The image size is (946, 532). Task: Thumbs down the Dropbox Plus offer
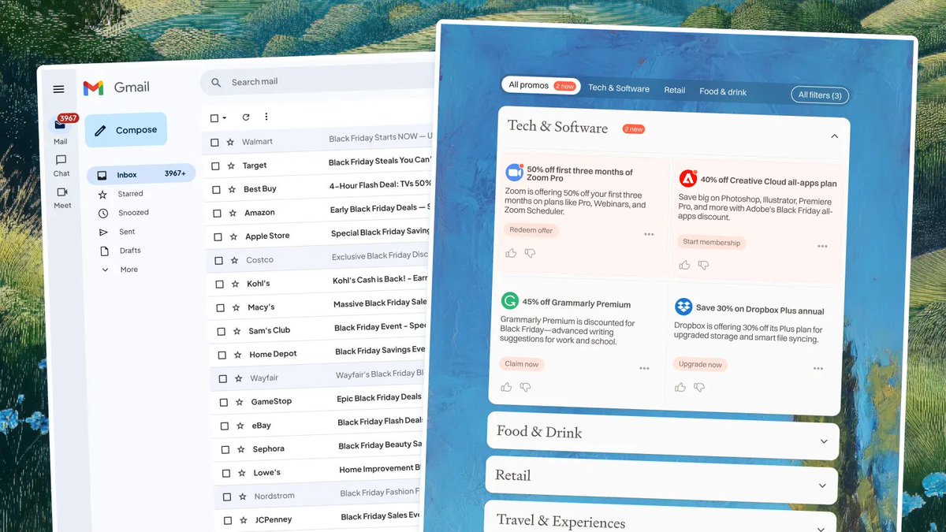pyautogui.click(x=699, y=387)
